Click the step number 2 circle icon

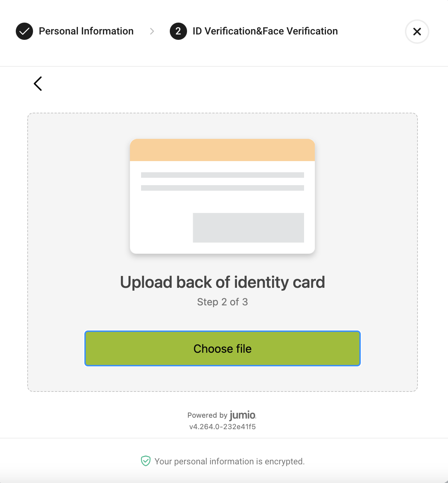pos(178,31)
